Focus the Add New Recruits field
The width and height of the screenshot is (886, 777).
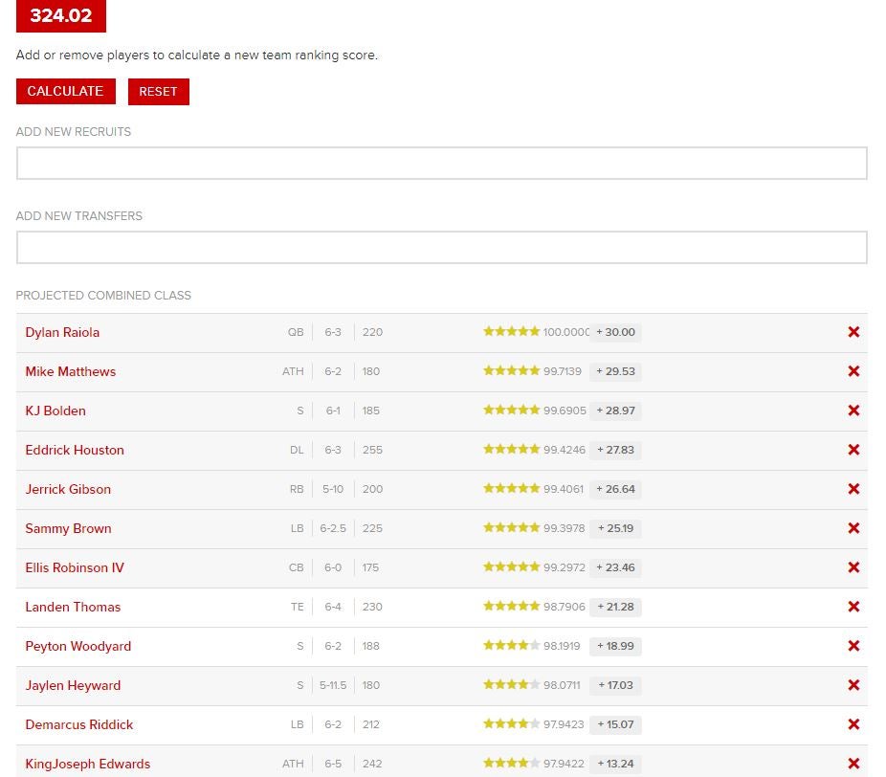point(441,164)
